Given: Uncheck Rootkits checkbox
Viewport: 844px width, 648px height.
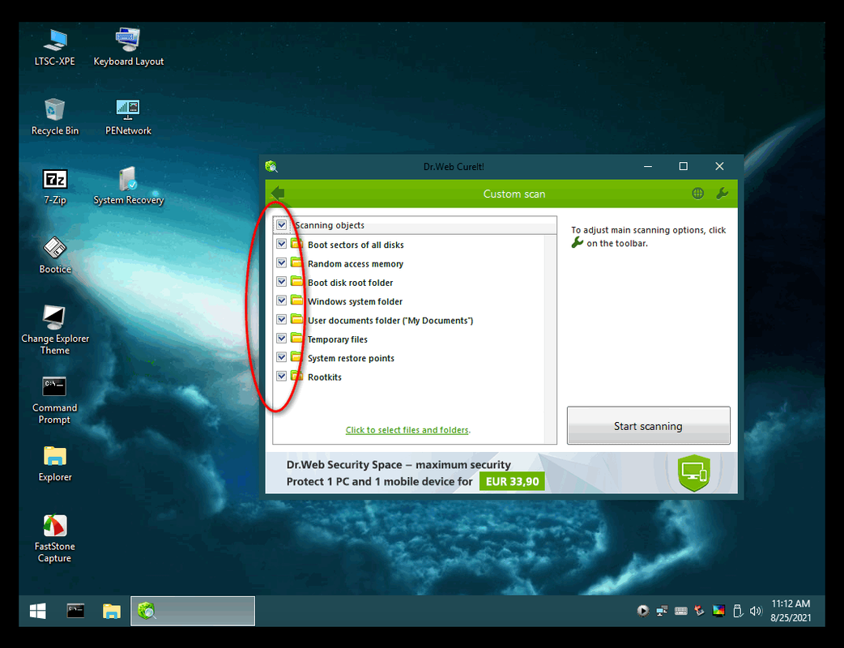Looking at the screenshot, I should point(282,376).
